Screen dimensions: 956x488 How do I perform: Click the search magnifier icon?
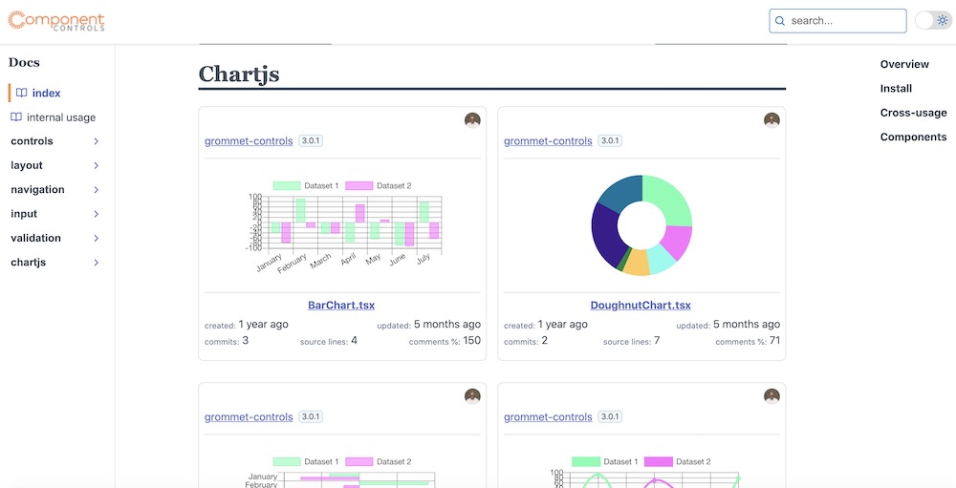click(x=779, y=21)
